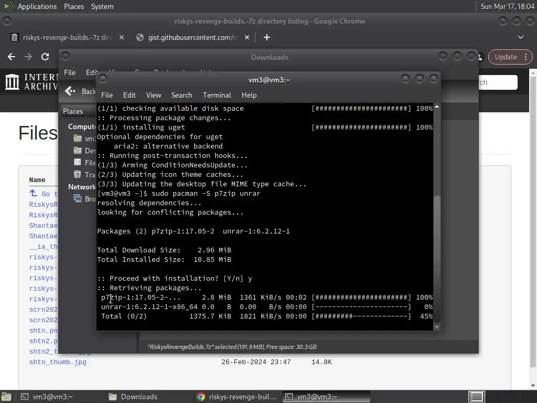
Task: Click terminal scrollbar down arrow
Action: 437,327
